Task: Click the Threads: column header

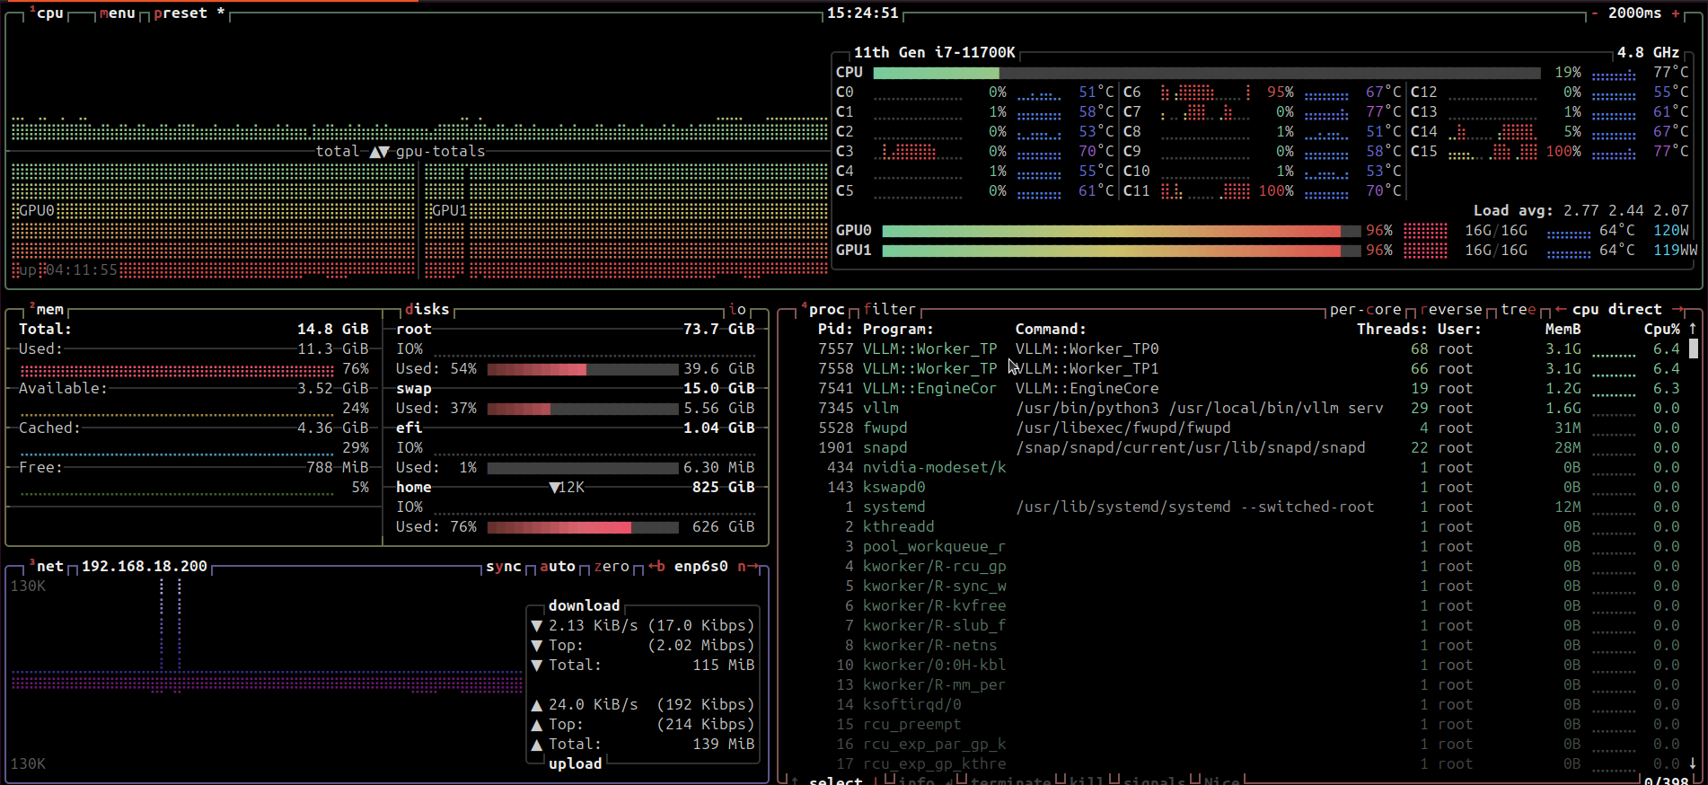Action: (x=1393, y=330)
